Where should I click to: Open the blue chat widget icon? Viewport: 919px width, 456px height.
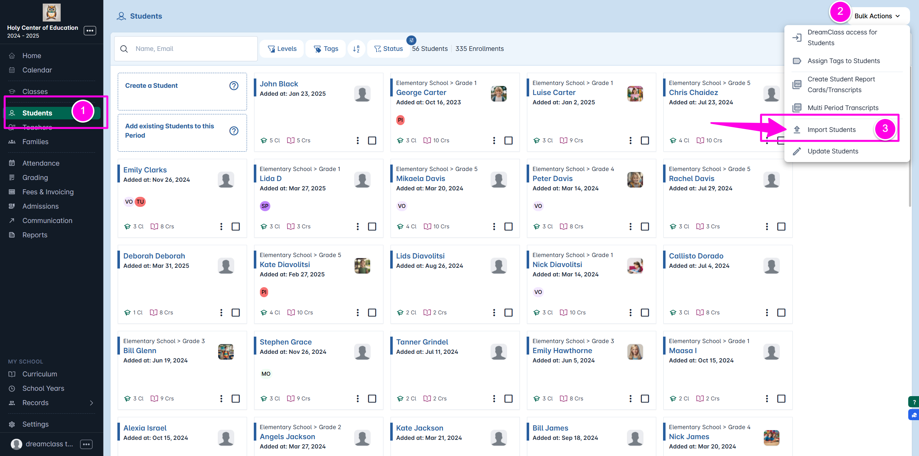pyautogui.click(x=914, y=415)
